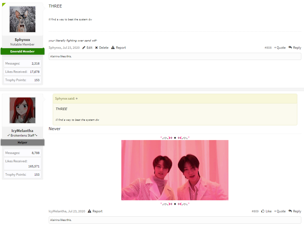
Task: Click the Reply arrow icon on post #808
Action: pyautogui.click(x=290, y=47)
